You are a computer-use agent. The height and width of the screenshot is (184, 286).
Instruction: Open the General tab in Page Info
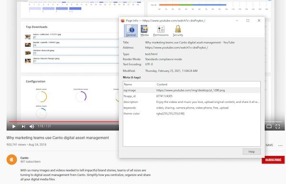point(131,31)
